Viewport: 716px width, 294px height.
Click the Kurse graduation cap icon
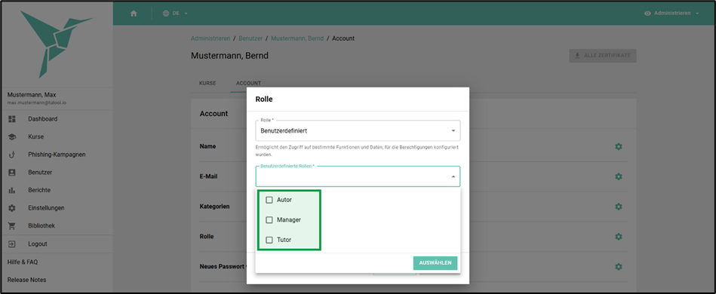[x=12, y=137]
